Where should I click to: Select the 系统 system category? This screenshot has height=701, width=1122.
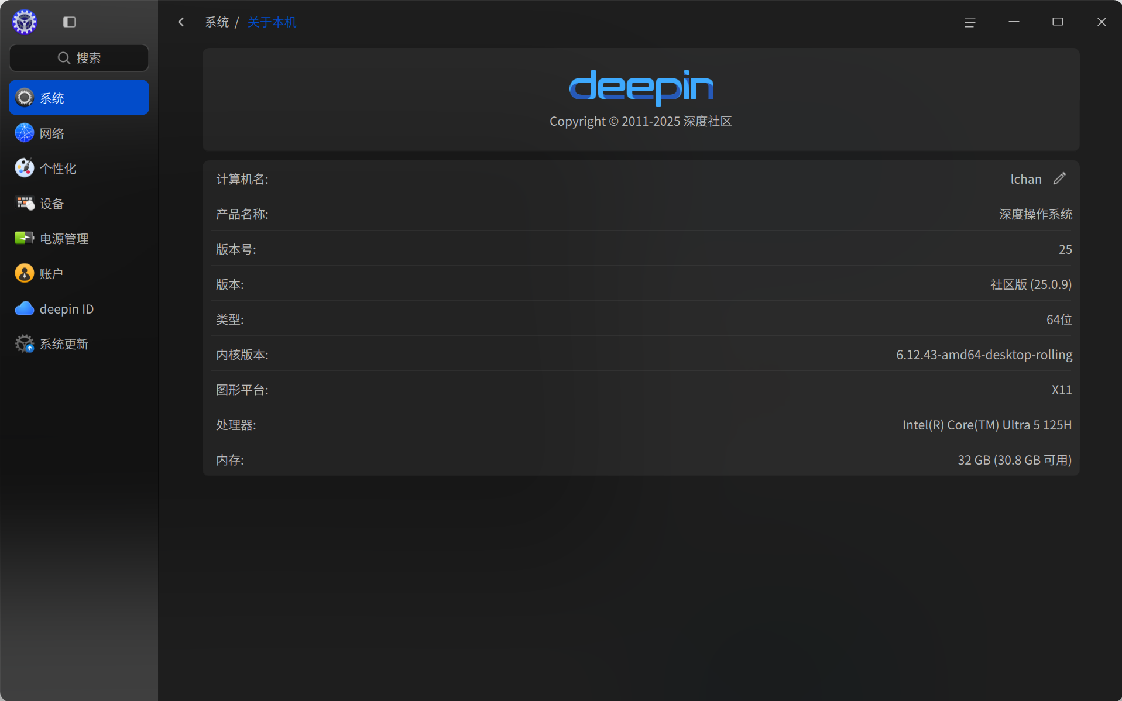[79, 98]
